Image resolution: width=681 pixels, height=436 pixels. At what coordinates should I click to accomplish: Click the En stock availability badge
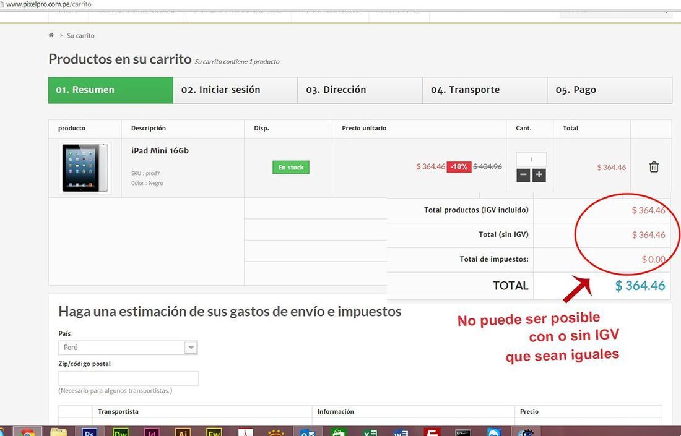click(291, 167)
